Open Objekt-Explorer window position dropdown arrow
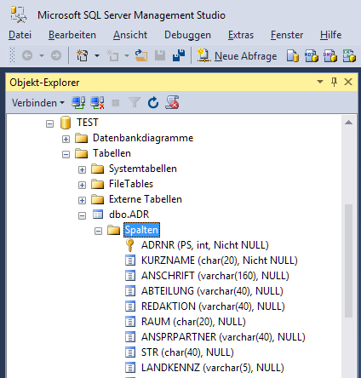This screenshot has height=378, width=361. pyautogui.click(x=320, y=82)
